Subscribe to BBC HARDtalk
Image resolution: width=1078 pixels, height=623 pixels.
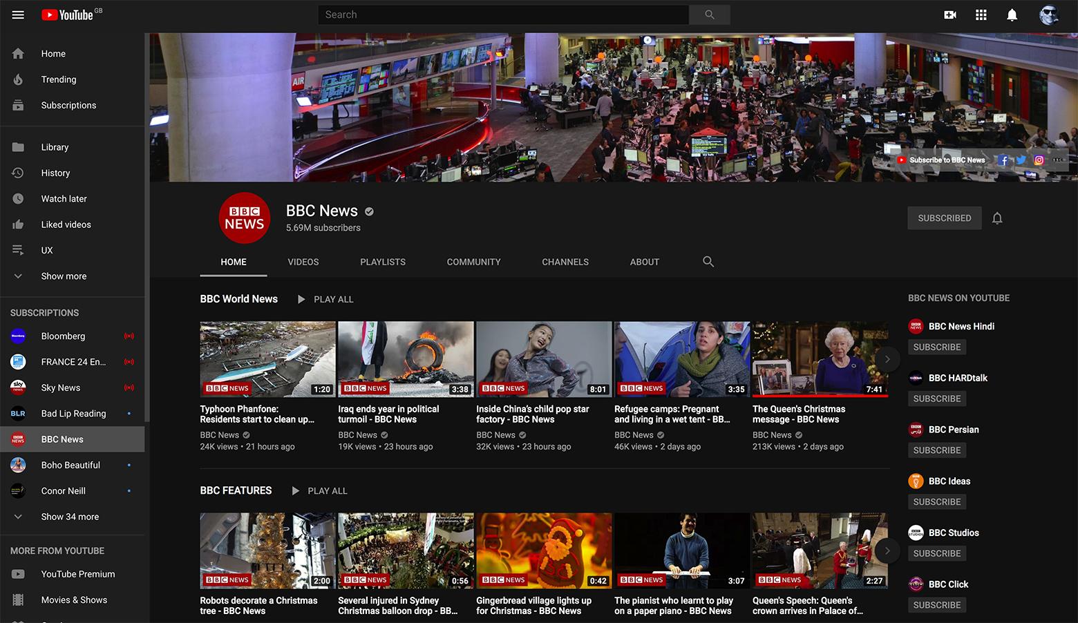point(937,399)
